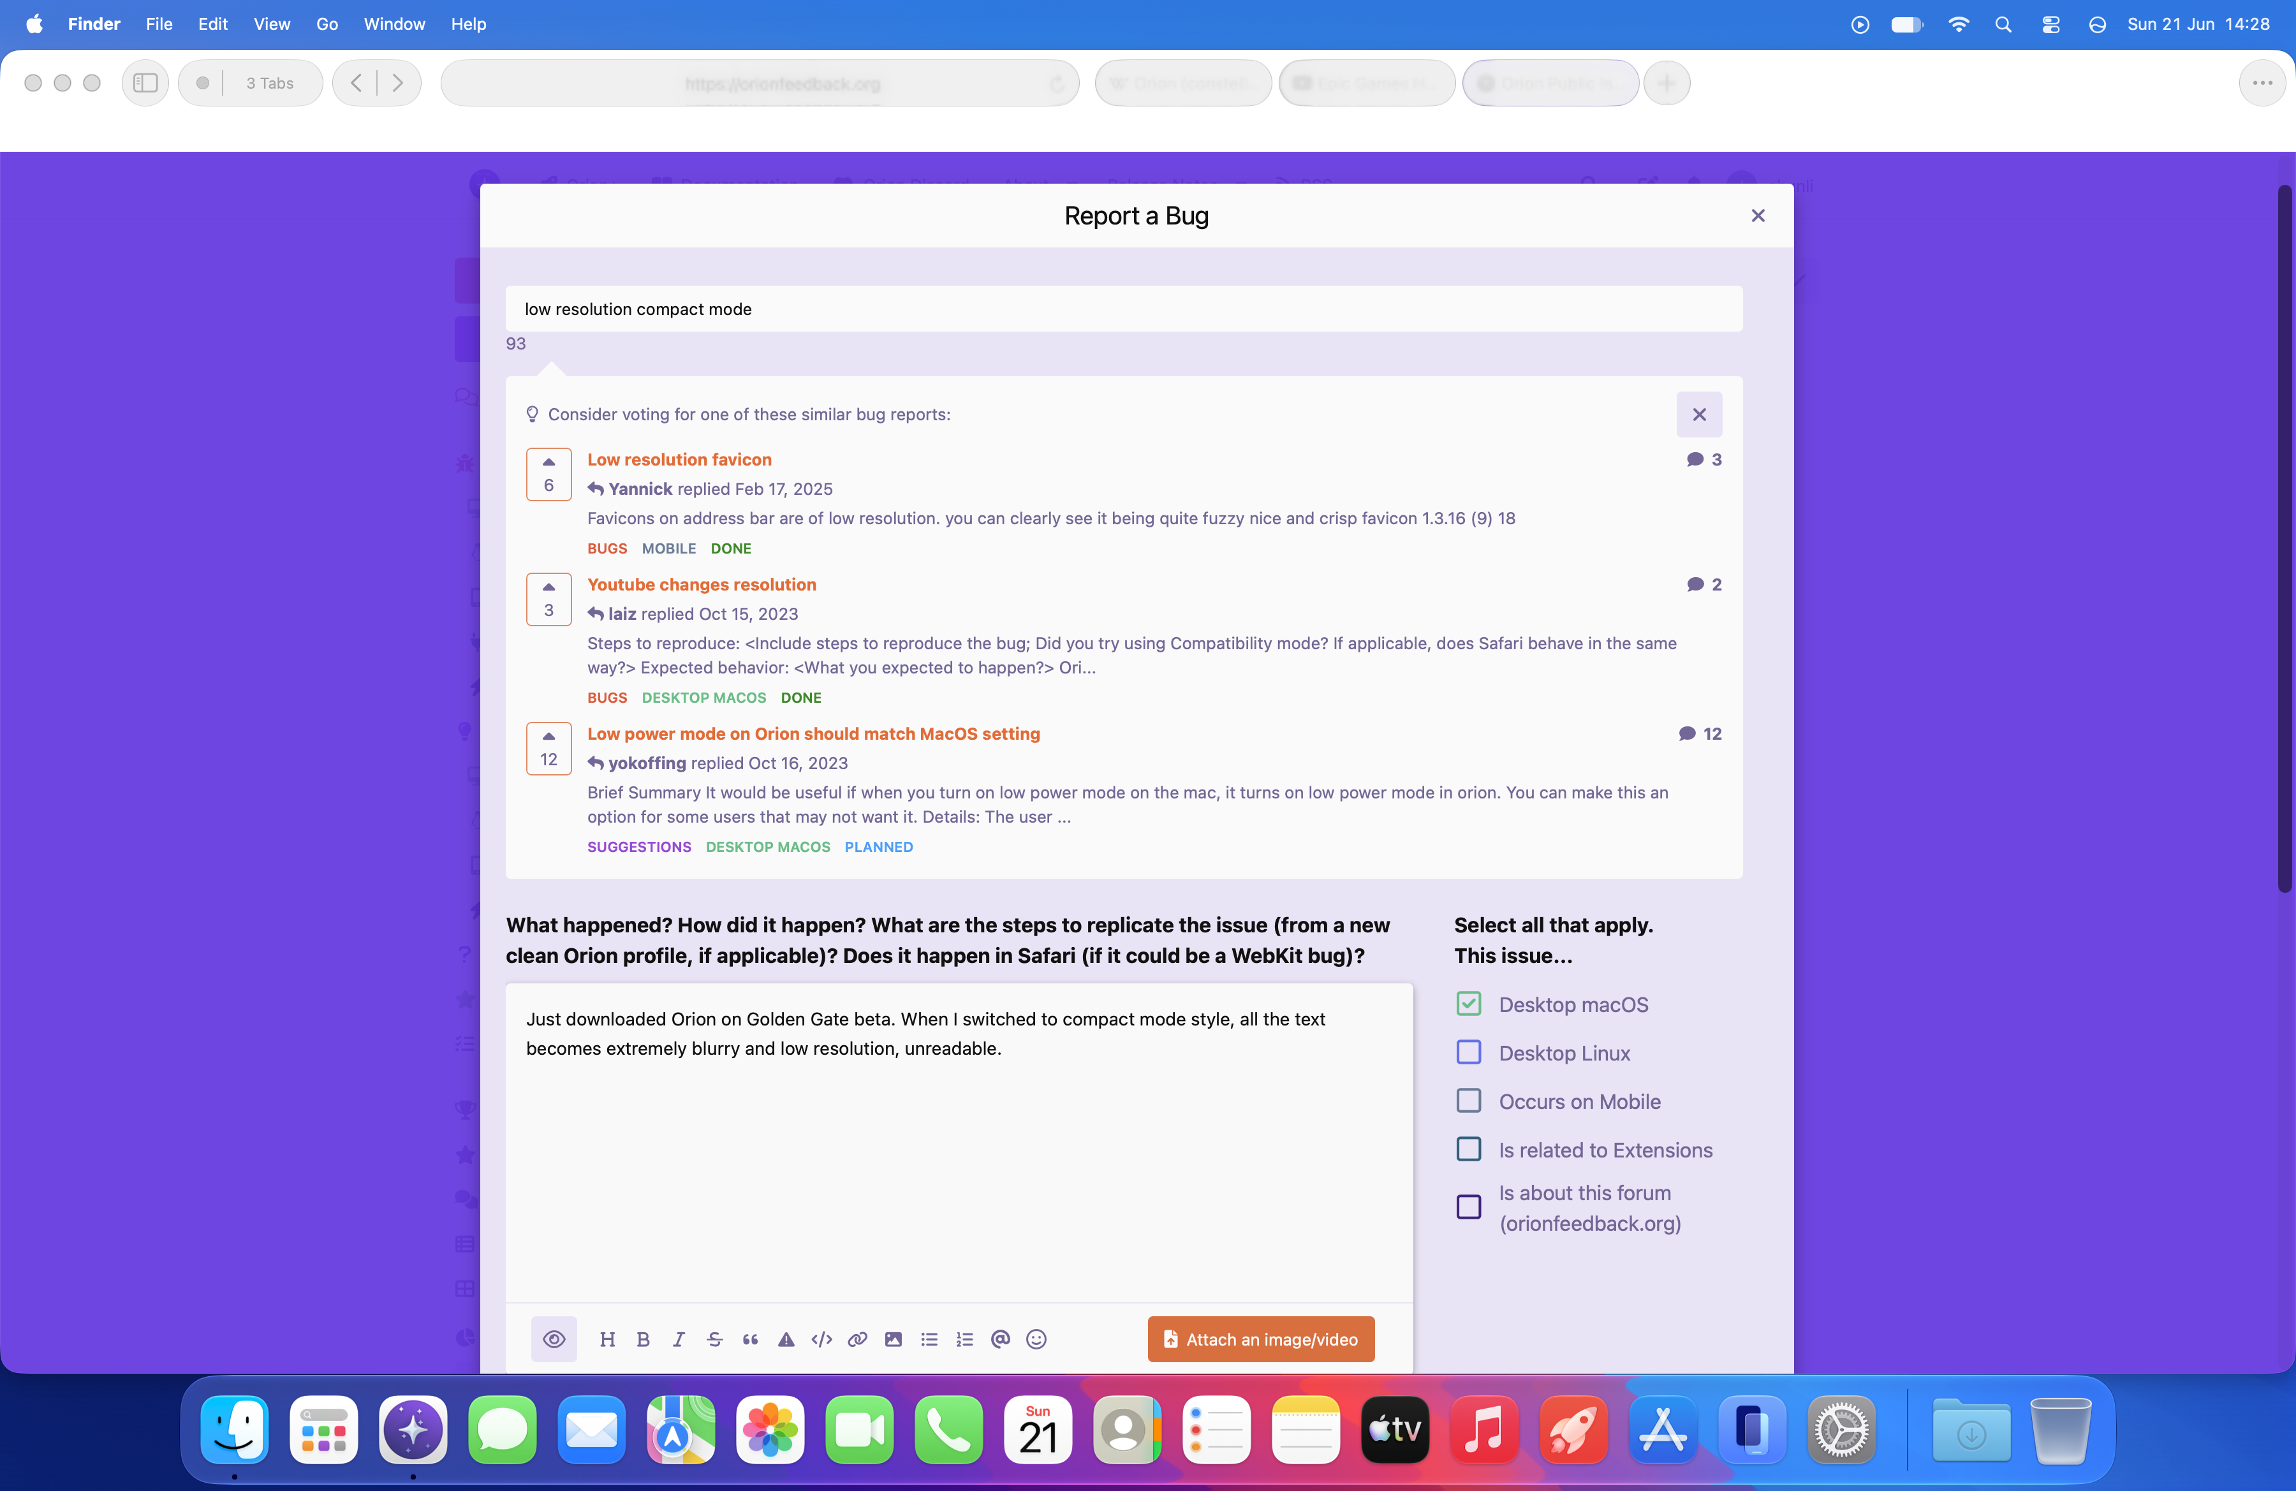The height and width of the screenshot is (1491, 2296).
Task: Apply italic formatting in the editor toolbar
Action: 679,1339
